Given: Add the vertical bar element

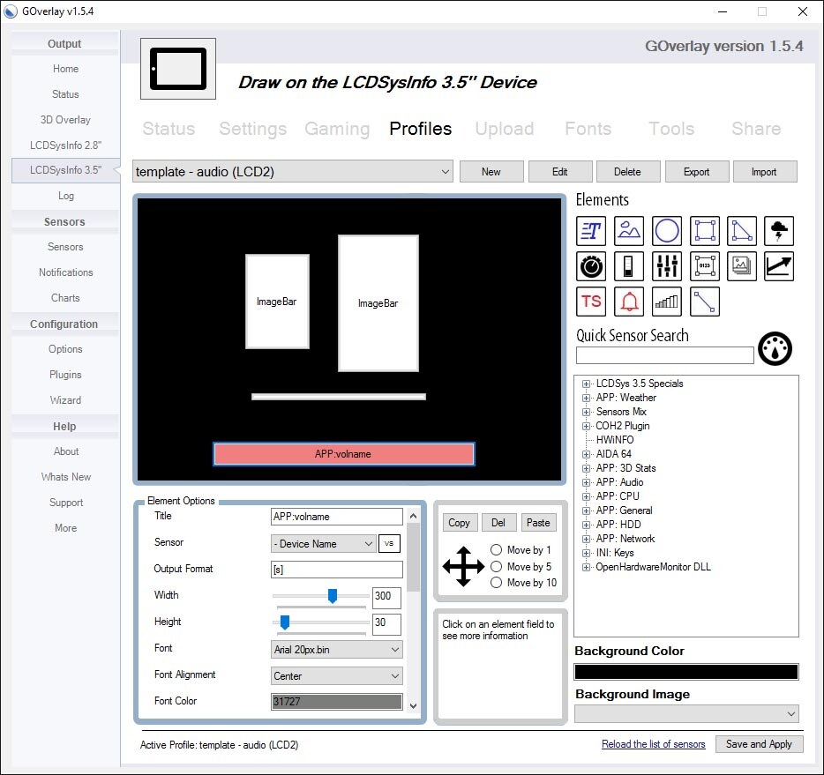Looking at the screenshot, I should 628,266.
